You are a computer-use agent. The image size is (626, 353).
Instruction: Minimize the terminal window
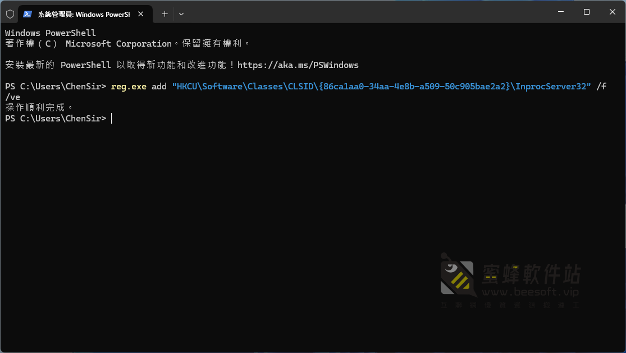(x=561, y=12)
